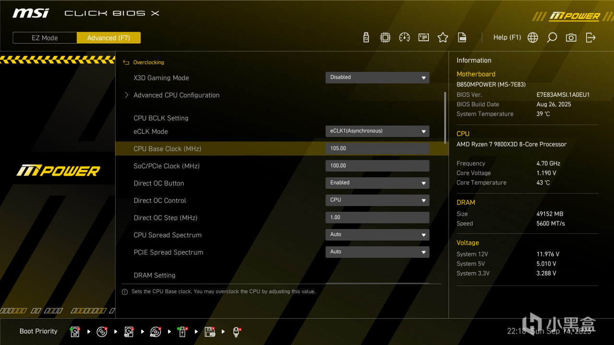Open the LOG file icon

coord(462,37)
